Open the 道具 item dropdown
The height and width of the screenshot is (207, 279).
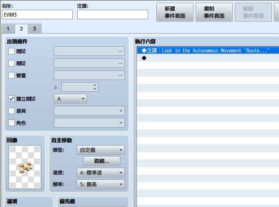pyautogui.click(x=89, y=111)
